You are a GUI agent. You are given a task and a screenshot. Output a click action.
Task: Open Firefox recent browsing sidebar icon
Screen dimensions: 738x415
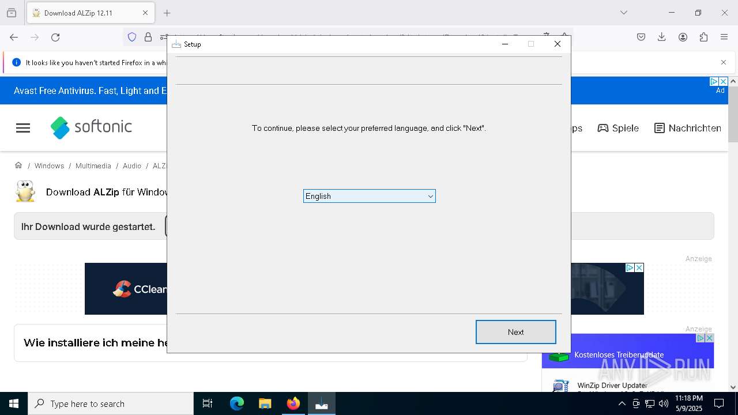click(x=12, y=13)
